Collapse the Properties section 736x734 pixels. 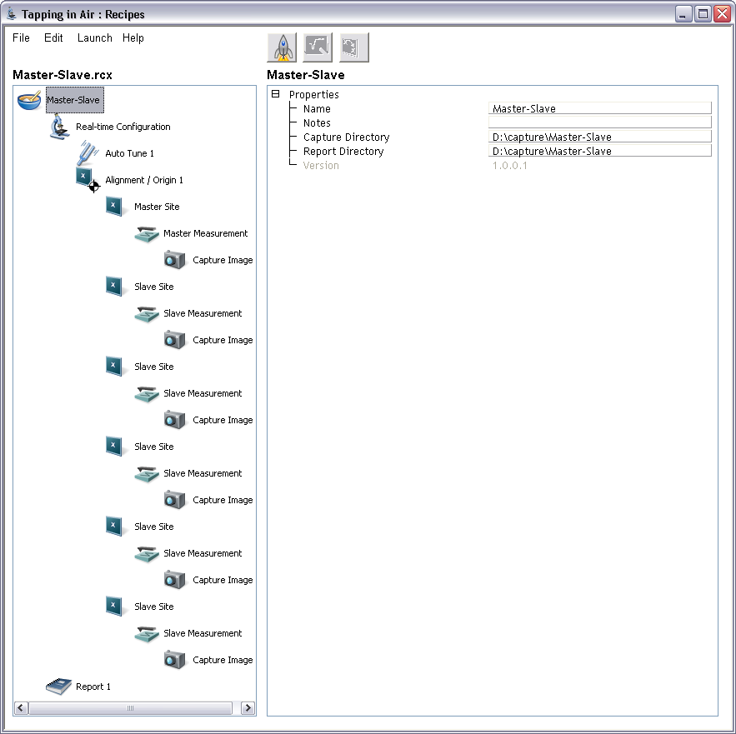click(x=276, y=95)
